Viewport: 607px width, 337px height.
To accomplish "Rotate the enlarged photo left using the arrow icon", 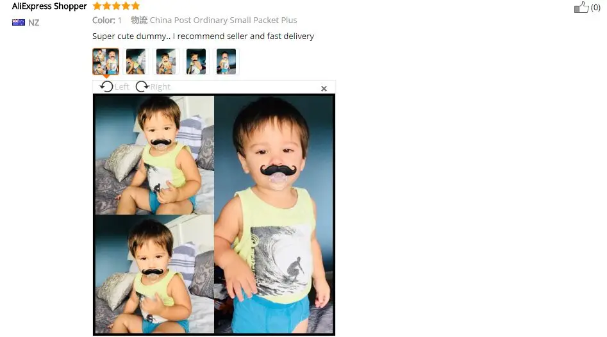I will pos(106,86).
